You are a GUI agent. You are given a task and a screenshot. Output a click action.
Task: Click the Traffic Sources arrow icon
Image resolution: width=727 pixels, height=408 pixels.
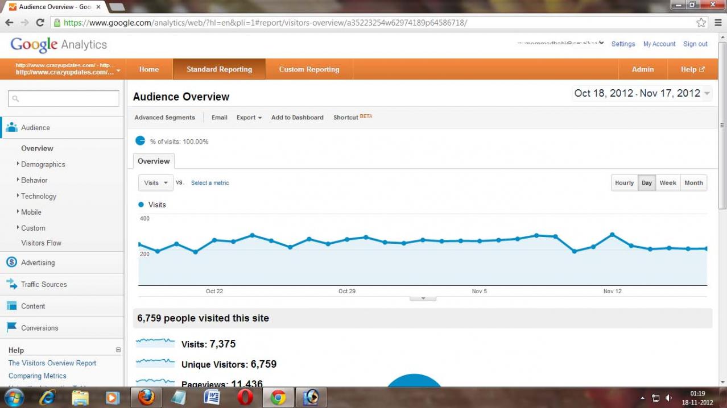11,284
